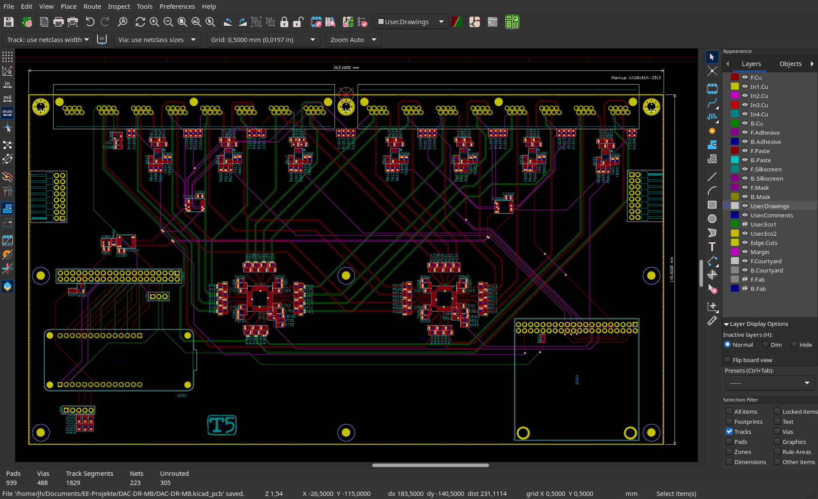Open the footprint editor icon

pos(316,22)
